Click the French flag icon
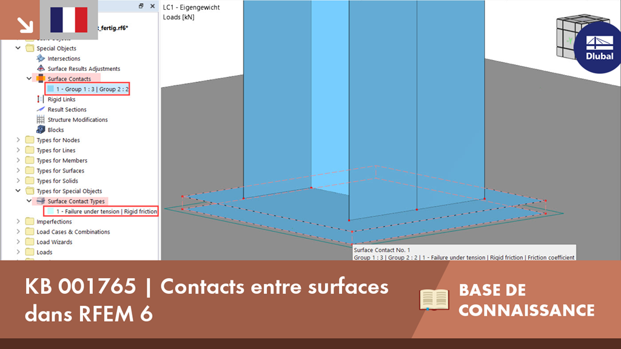Image resolution: width=621 pixels, height=349 pixels. coord(69,19)
